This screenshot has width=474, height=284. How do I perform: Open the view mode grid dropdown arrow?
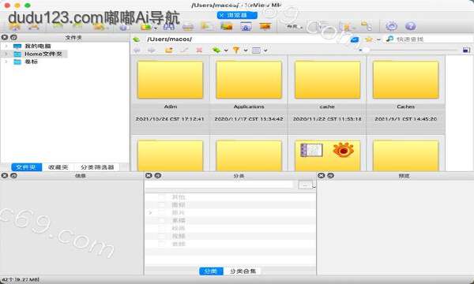[x=265, y=50]
